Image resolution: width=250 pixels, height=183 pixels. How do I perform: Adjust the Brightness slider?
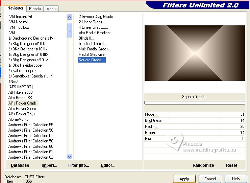[195, 120]
